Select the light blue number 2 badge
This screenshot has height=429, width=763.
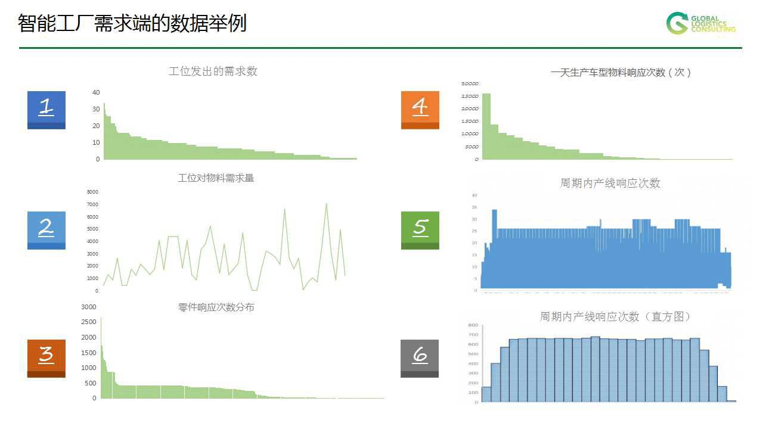pos(46,230)
